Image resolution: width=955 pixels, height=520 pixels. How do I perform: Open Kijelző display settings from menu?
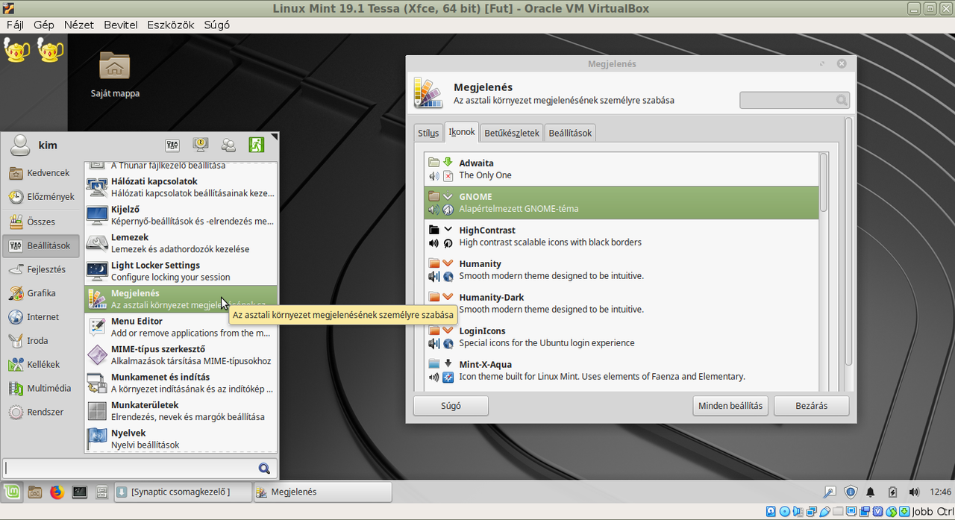(x=181, y=216)
